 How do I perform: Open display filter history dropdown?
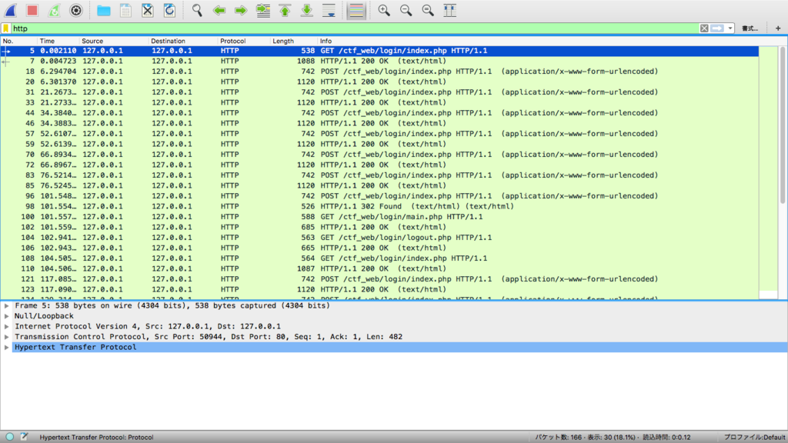click(730, 28)
